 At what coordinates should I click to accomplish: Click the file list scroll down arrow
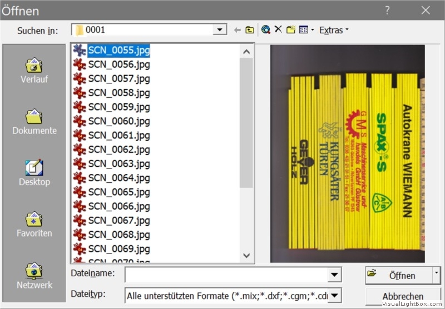(x=246, y=256)
